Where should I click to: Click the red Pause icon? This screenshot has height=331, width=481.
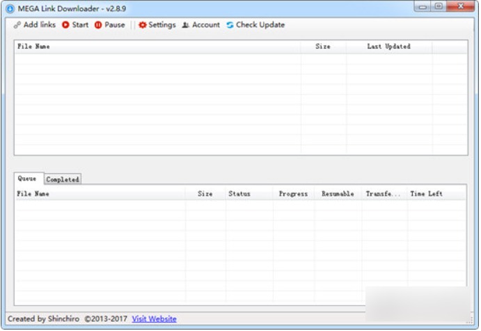click(x=98, y=25)
